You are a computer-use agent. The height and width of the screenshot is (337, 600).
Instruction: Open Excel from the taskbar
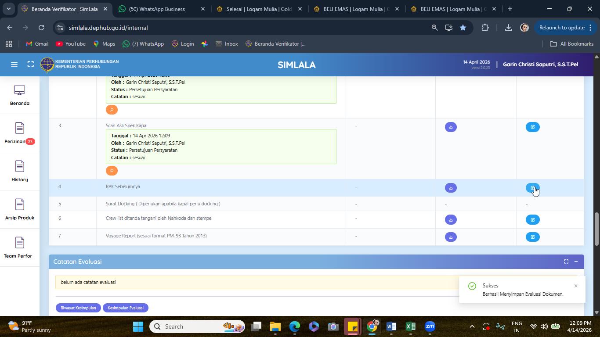pos(410,326)
